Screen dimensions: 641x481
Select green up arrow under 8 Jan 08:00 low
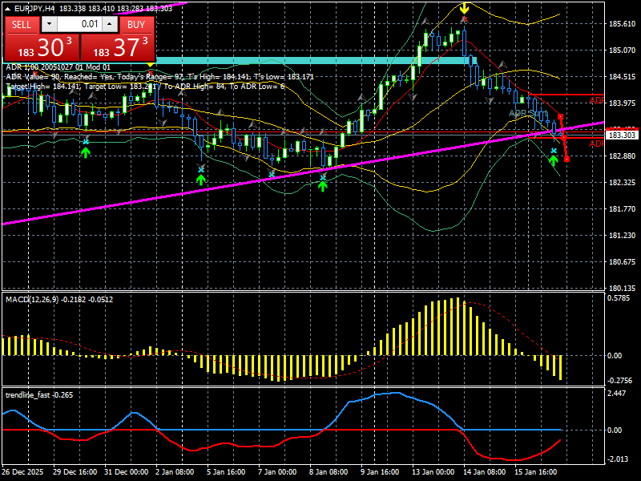pyautogui.click(x=323, y=186)
